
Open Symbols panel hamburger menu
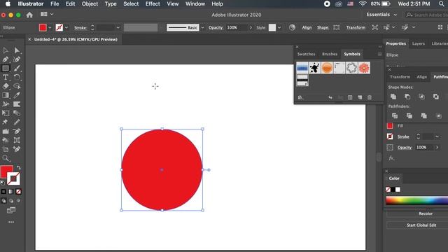[379, 54]
